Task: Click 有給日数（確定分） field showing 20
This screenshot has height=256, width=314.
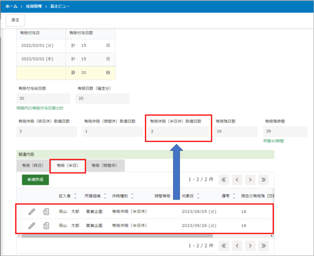Action: [x=103, y=98]
